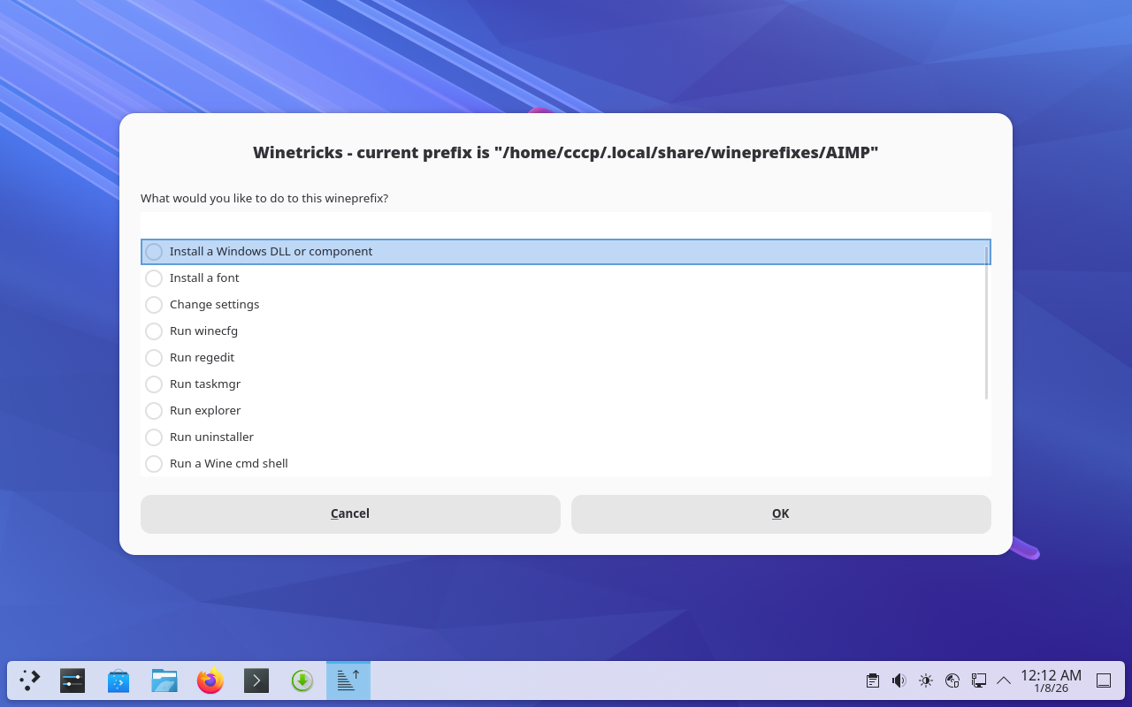1132x707 pixels.
Task: Click the options list vertical scrollbar
Action: pos(986,323)
